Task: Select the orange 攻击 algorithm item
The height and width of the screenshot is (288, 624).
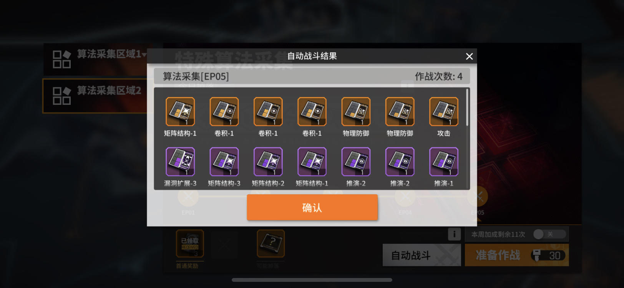Action: 444,112
